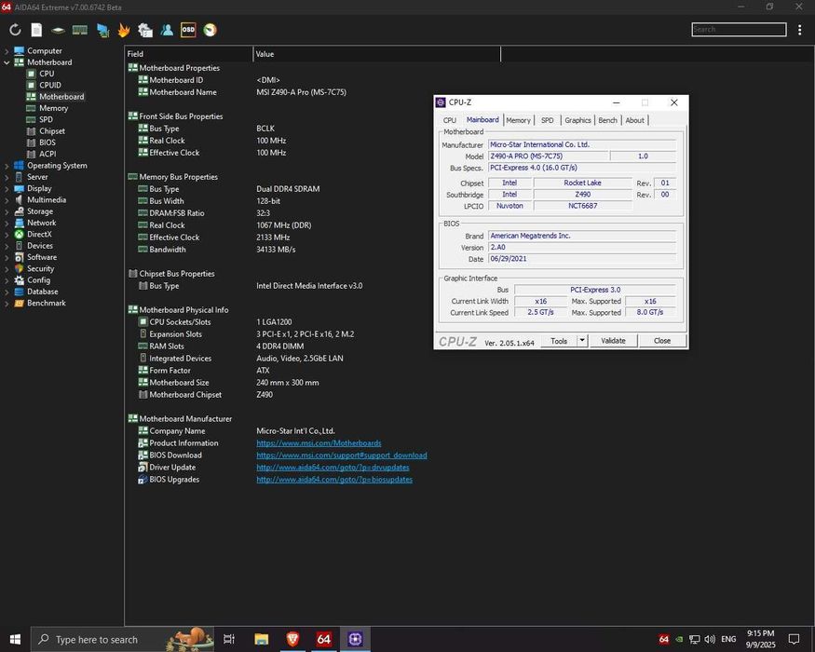Screen dimensions: 815x652
Task: Select the Benchmark item in sidebar tree
Action: (x=47, y=303)
